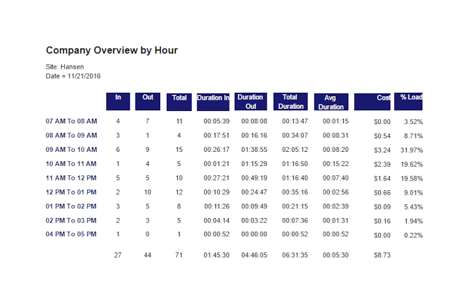Click load percentage '31.97%'

[412, 151]
